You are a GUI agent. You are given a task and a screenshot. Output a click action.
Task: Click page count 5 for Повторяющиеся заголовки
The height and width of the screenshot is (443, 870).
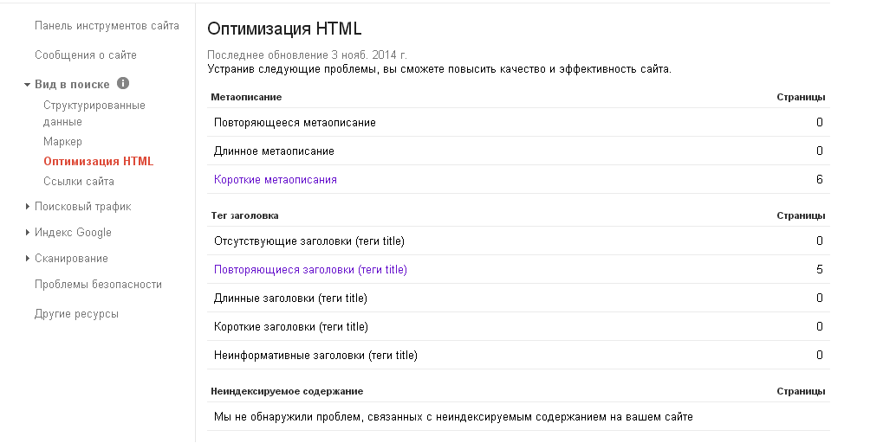[819, 270]
